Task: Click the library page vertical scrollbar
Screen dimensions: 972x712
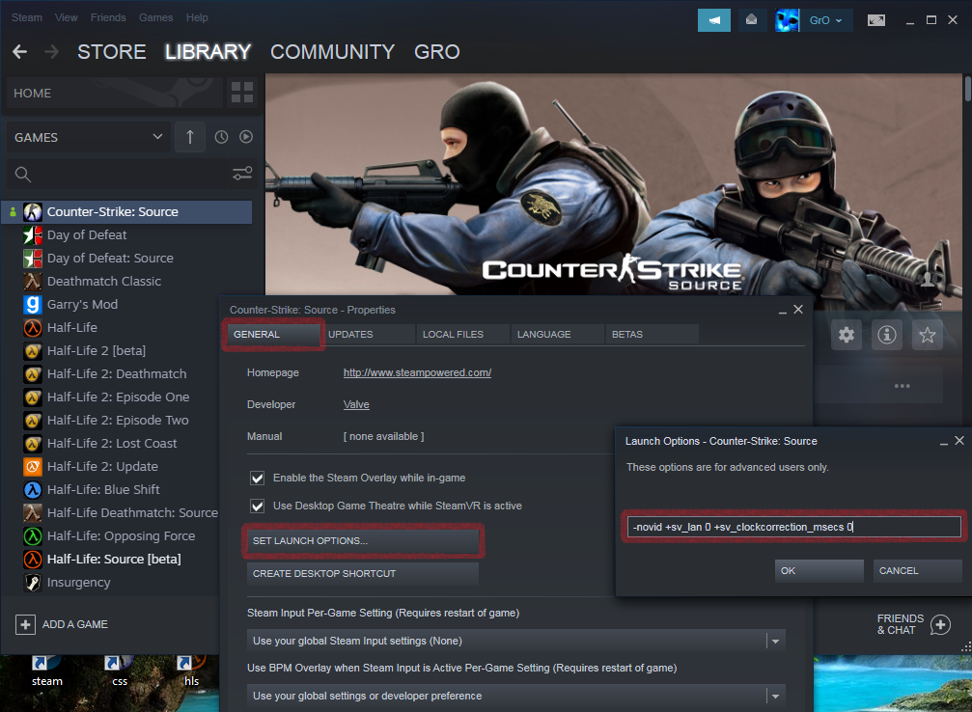Action: [x=968, y=89]
